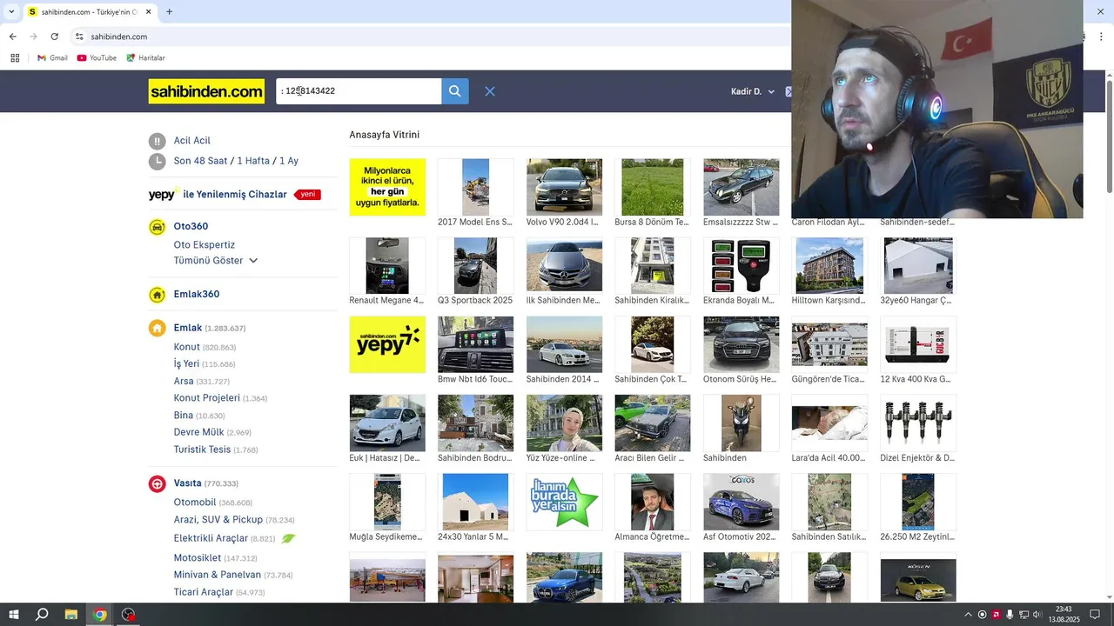Expand the Kadir D. account dropdown
Viewport: 1114px width, 626px height.
[753, 91]
